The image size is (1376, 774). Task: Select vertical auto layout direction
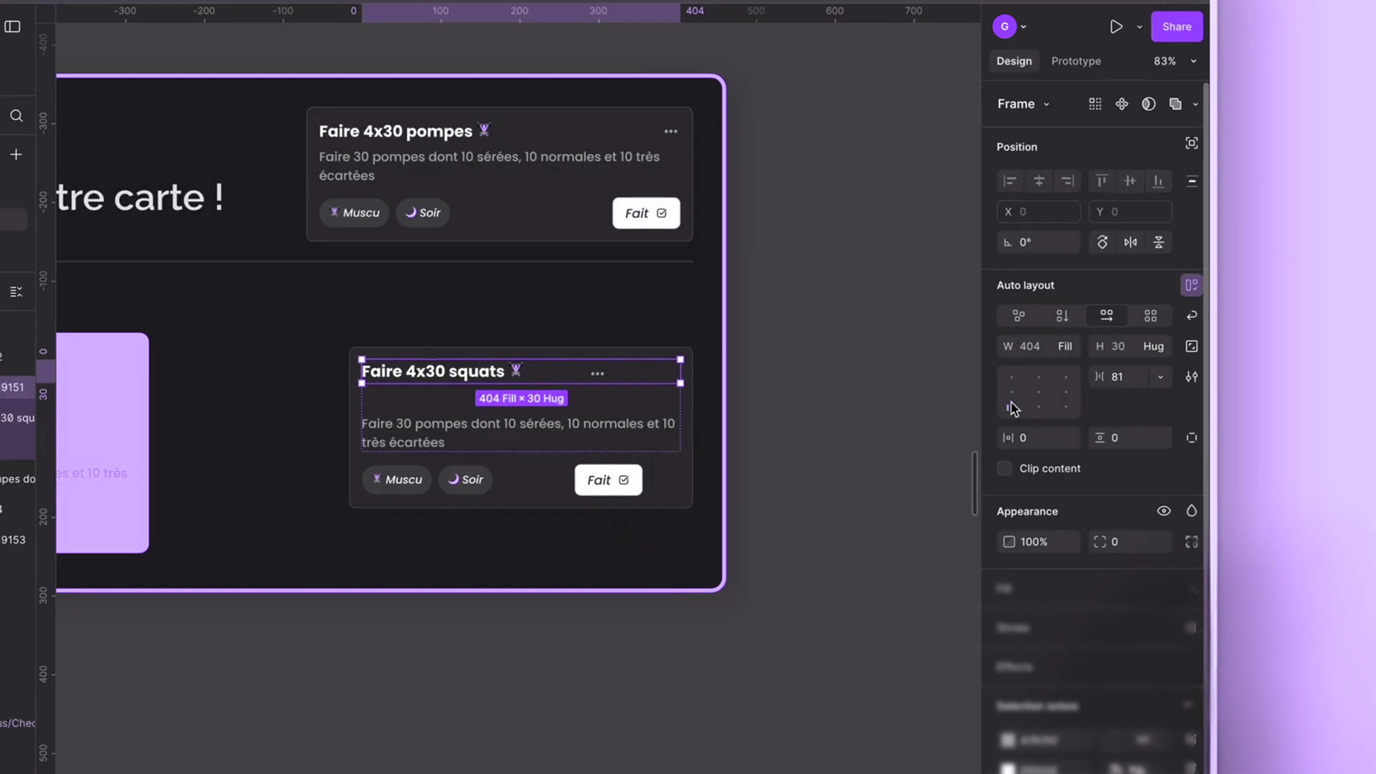click(1063, 316)
